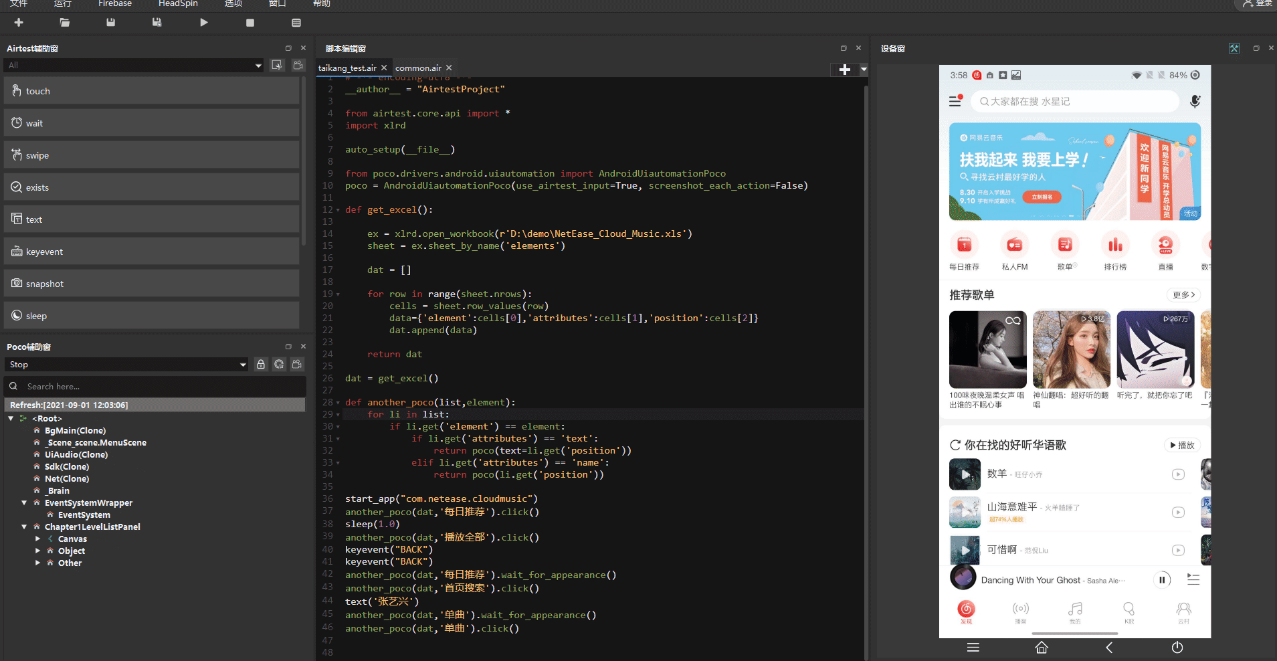The width and height of the screenshot is (1277, 661).
Task: Click the 登录 login button
Action: click(1257, 4)
